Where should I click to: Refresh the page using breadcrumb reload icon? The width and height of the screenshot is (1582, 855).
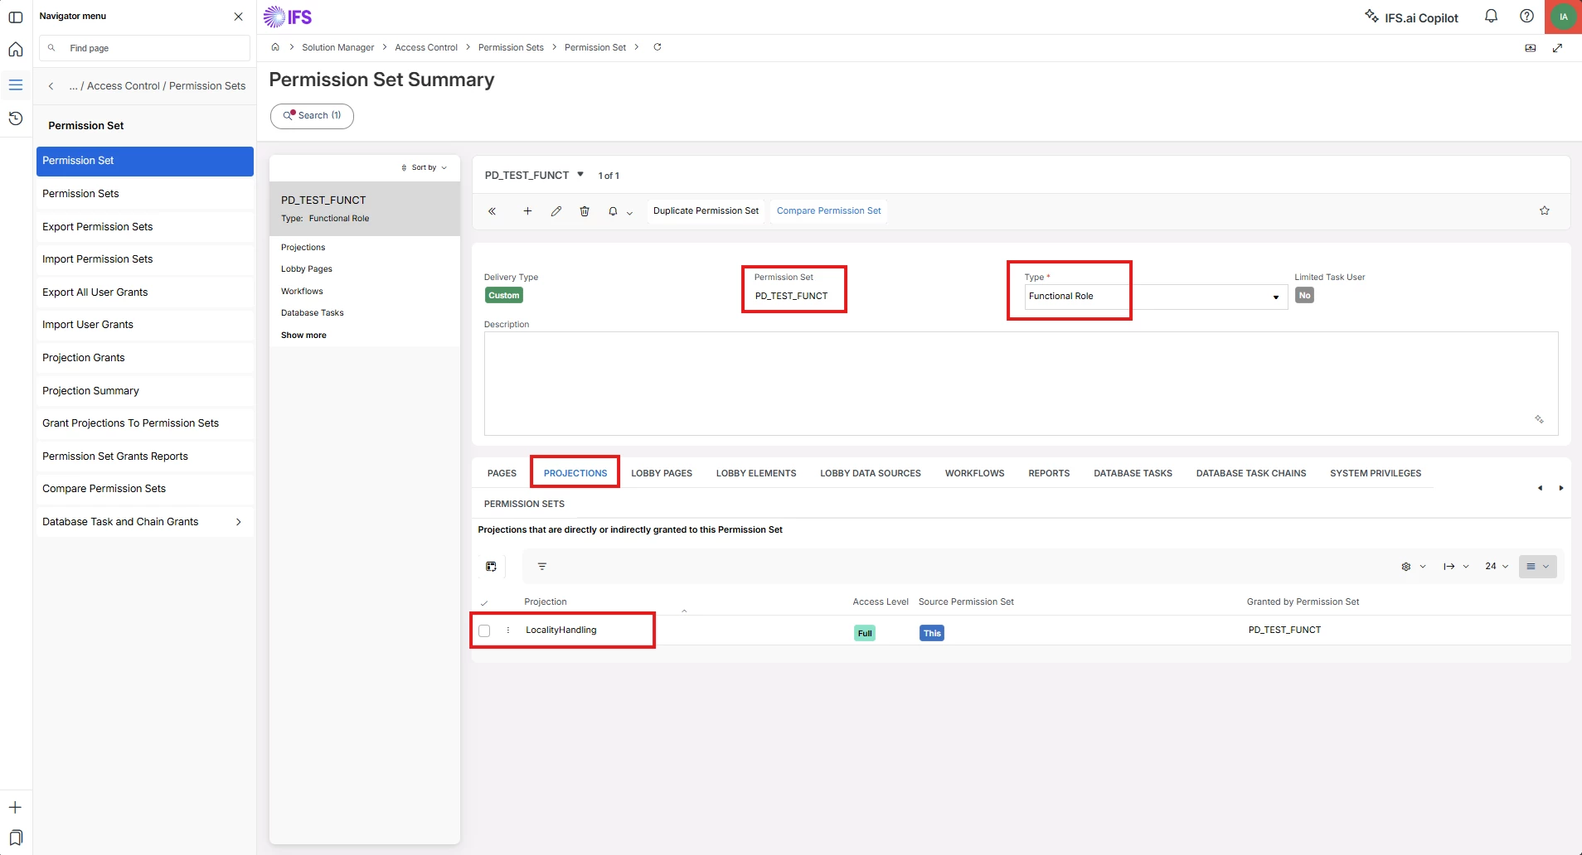click(x=658, y=47)
